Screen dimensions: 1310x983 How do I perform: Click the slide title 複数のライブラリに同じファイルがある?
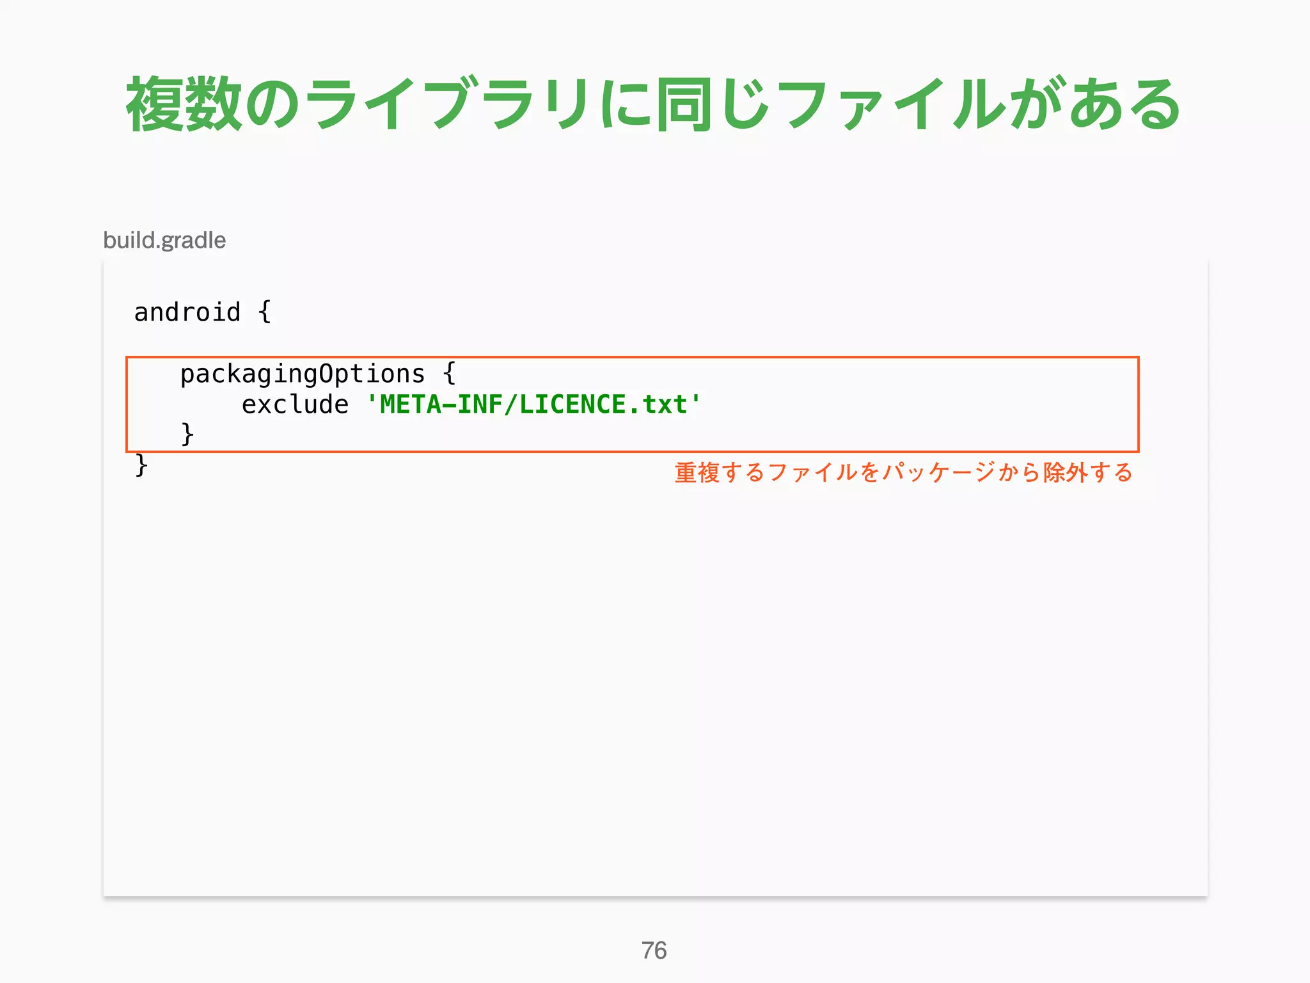click(x=654, y=104)
